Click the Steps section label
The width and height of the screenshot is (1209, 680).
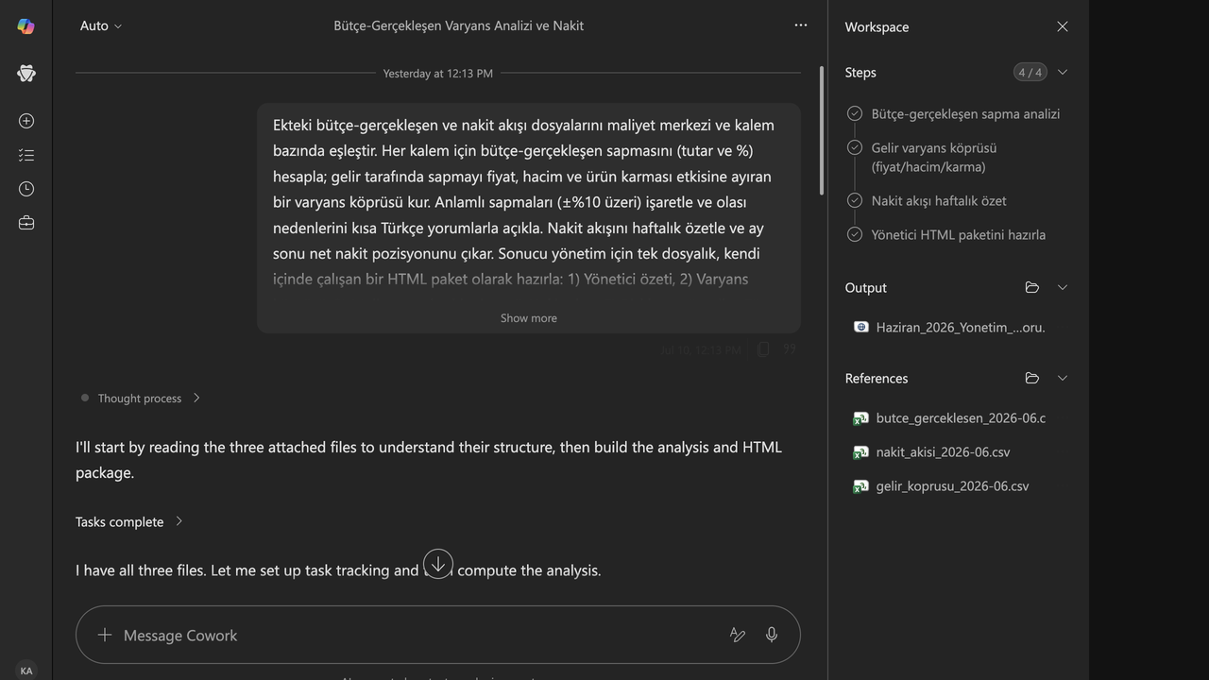860,72
